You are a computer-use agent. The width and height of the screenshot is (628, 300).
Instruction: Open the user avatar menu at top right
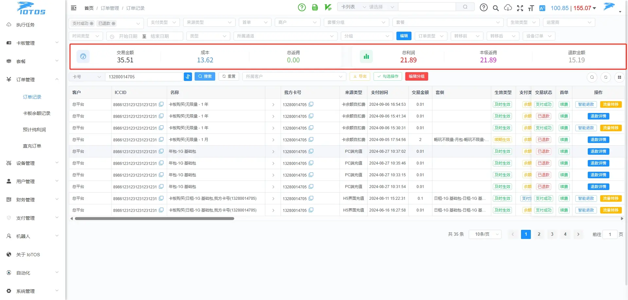click(x=612, y=7)
